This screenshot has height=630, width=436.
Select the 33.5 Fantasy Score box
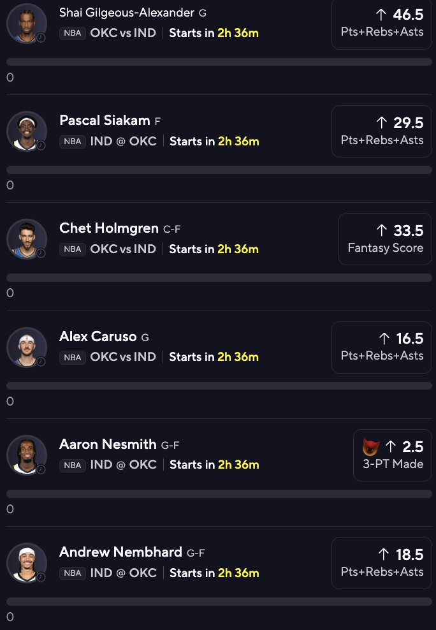(385, 239)
